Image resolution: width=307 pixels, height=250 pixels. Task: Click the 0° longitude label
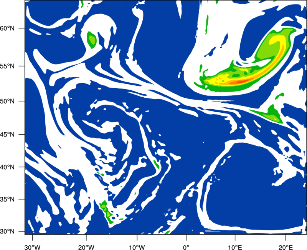pyautogui.click(x=186, y=247)
